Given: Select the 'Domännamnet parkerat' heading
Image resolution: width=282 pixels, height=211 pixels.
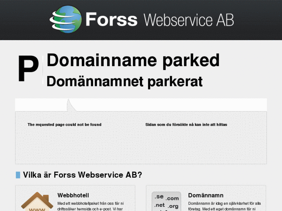Looking at the screenshot, I should pyautogui.click(x=125, y=82).
